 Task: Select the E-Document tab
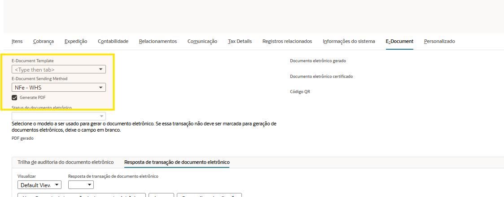pos(399,41)
